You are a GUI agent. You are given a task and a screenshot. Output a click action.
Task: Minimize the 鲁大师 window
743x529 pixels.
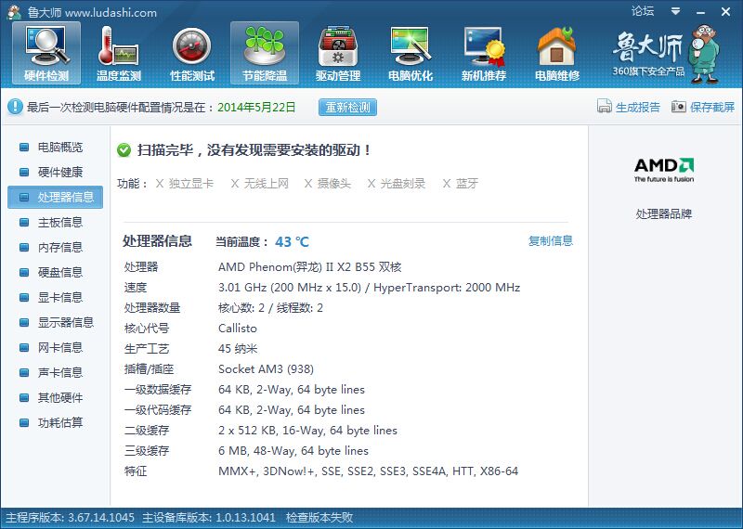[x=701, y=12]
